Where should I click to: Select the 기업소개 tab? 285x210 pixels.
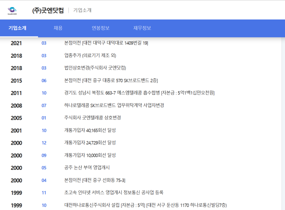(x=17, y=28)
